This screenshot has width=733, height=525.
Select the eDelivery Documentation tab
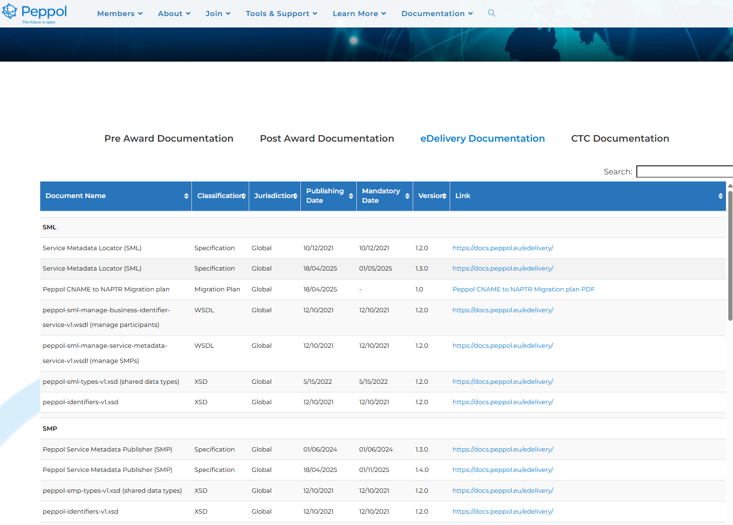click(x=482, y=138)
